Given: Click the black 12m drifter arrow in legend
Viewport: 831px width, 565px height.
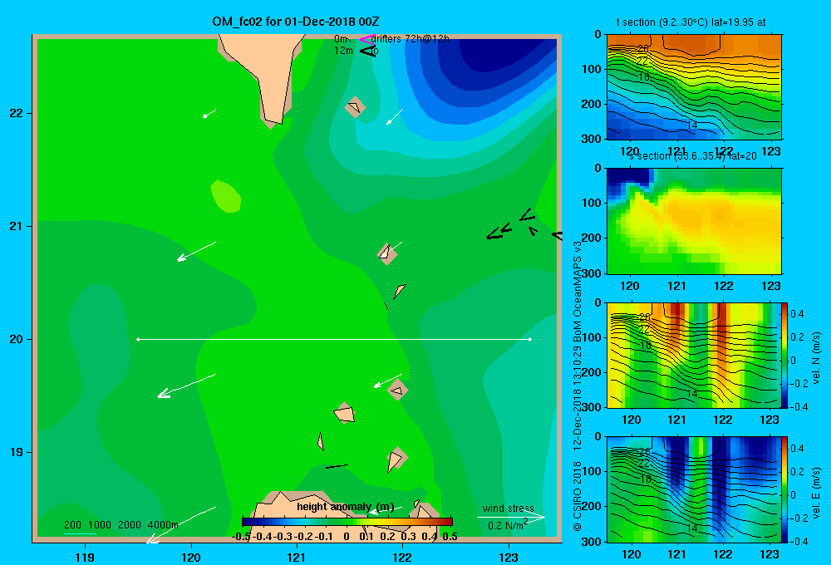Looking at the screenshot, I should 367,51.
